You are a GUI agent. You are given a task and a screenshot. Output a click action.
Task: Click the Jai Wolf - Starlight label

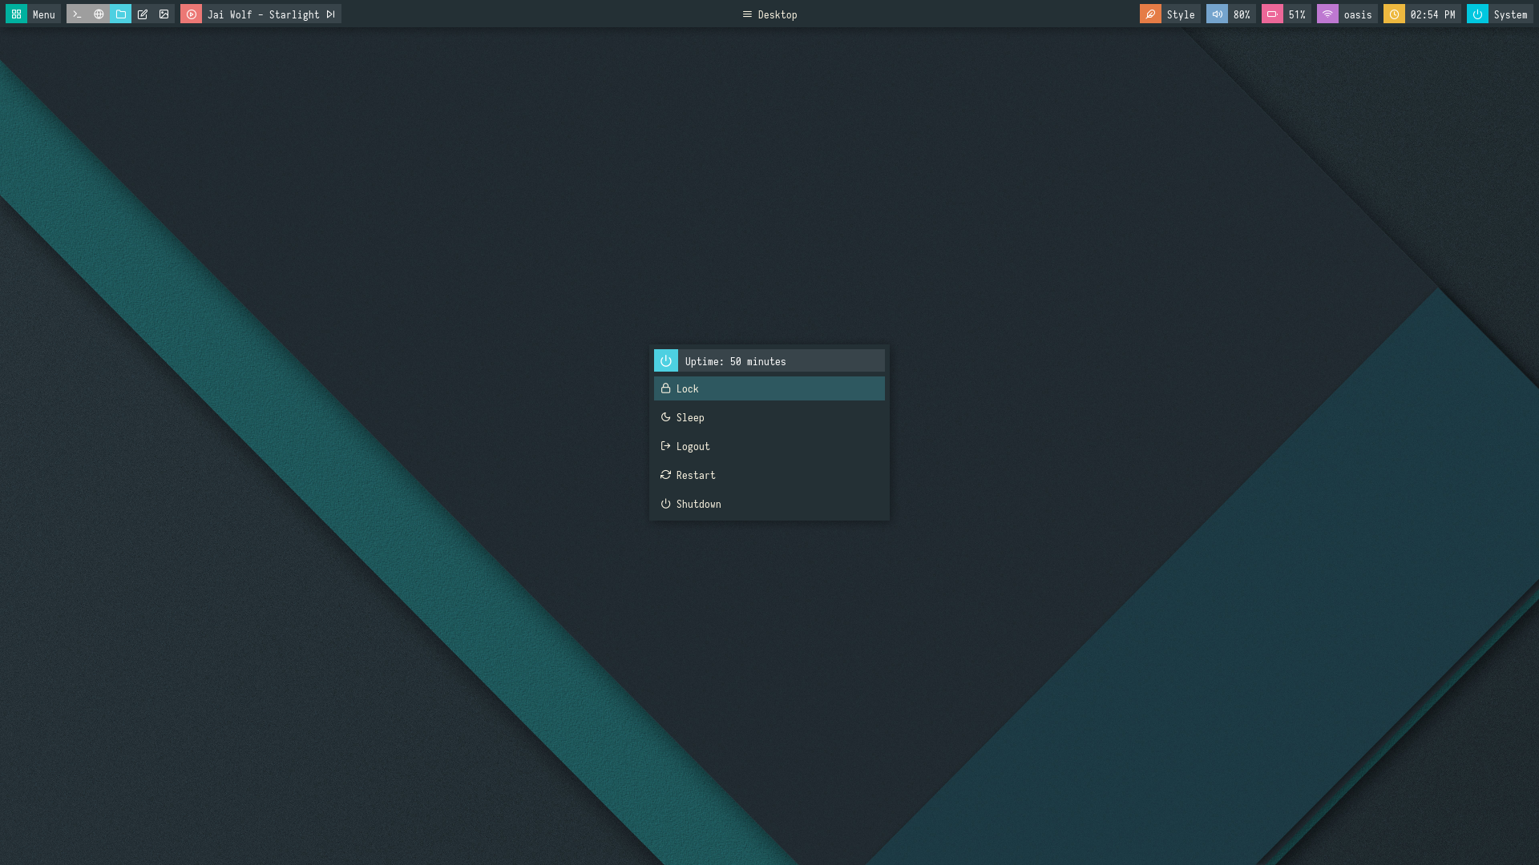coord(263,14)
